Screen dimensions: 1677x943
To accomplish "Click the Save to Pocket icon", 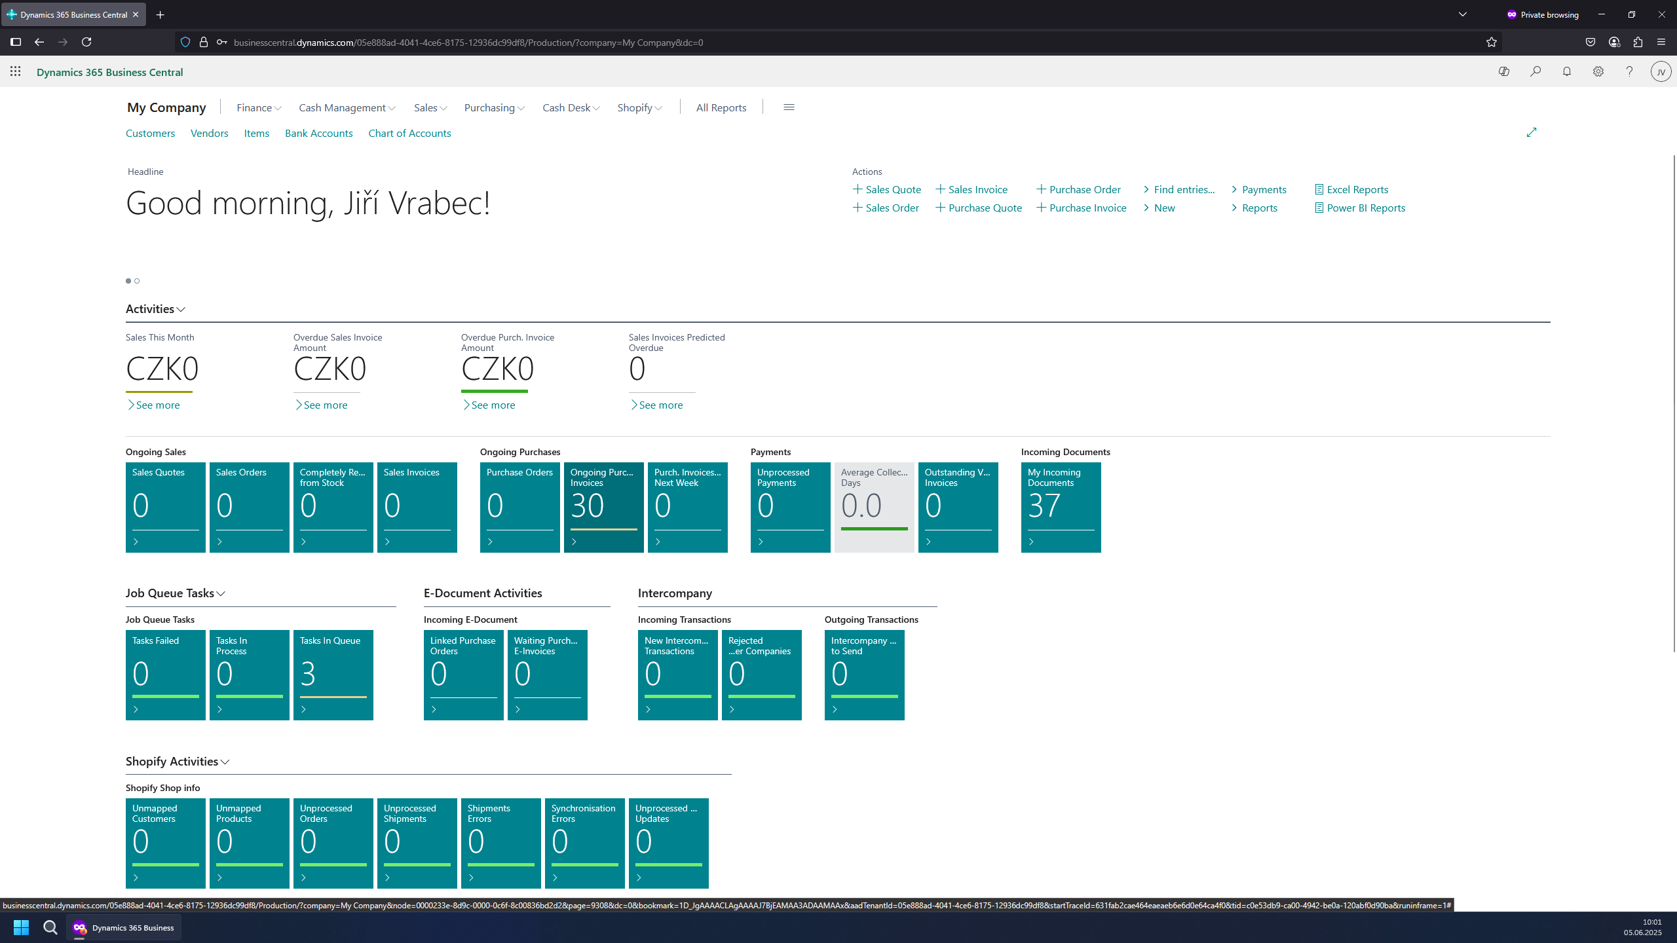I will point(1591,42).
